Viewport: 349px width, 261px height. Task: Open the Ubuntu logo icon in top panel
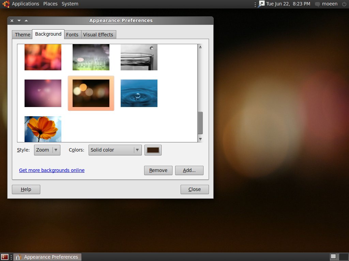[6, 4]
